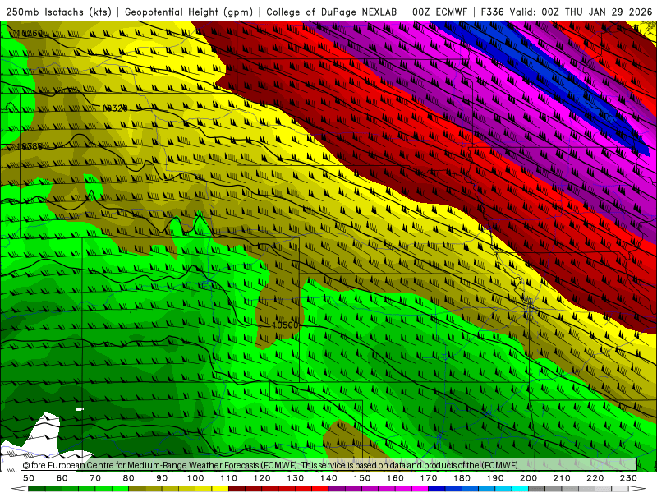Click the 90 value on the color scale
657x493 pixels.
[162, 478]
